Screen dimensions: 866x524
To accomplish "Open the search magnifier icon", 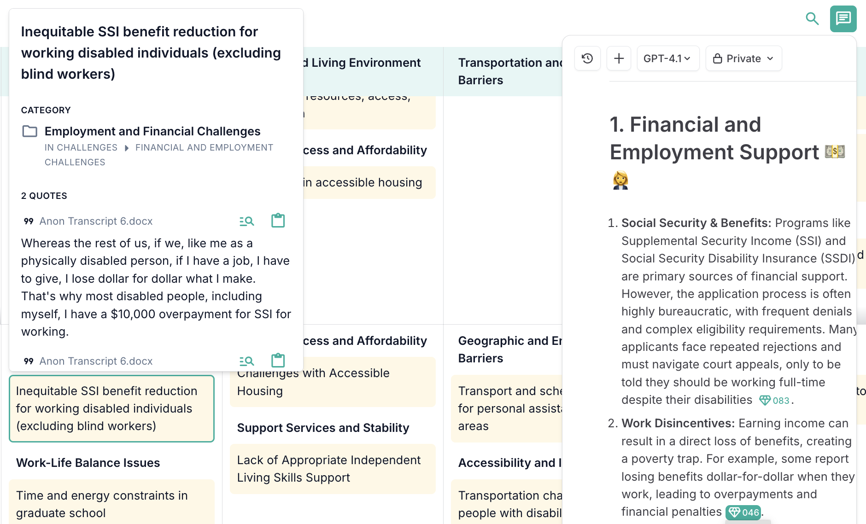I will tap(812, 19).
